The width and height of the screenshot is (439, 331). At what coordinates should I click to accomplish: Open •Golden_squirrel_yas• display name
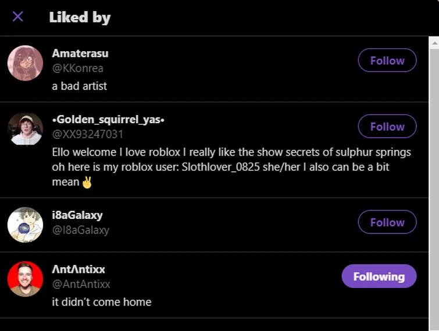(x=109, y=120)
